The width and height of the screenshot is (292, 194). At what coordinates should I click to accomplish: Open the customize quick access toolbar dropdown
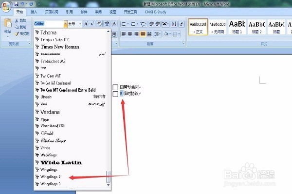coord(39,4)
